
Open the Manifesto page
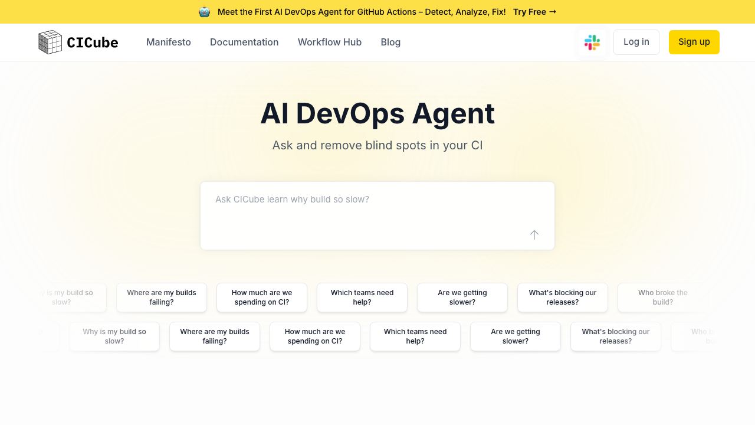click(169, 42)
